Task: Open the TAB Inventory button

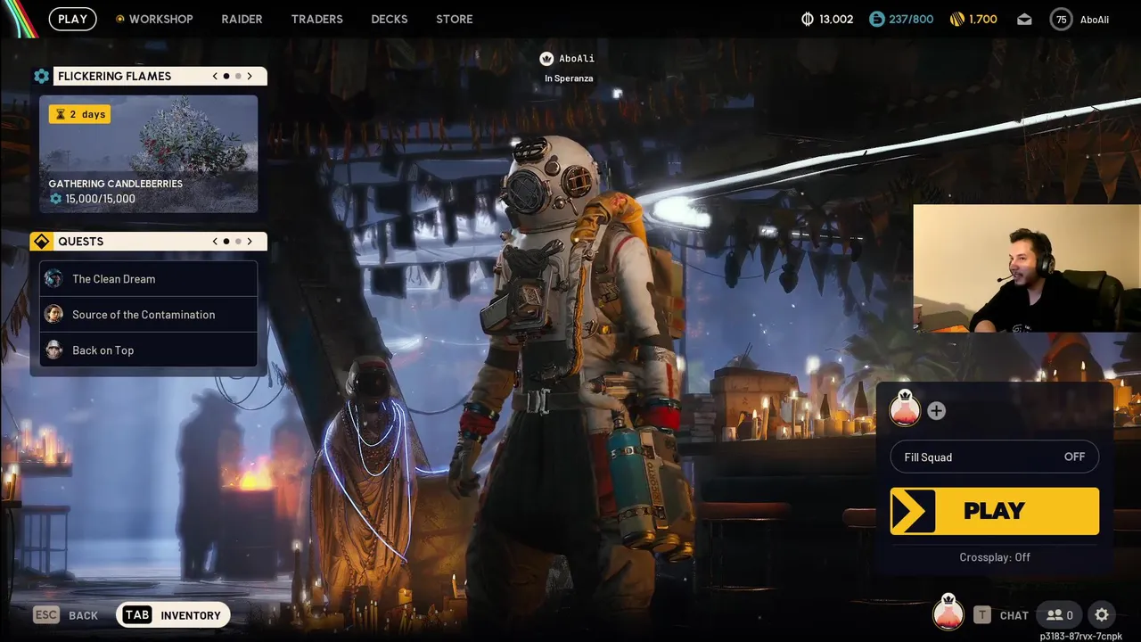Action: click(173, 614)
